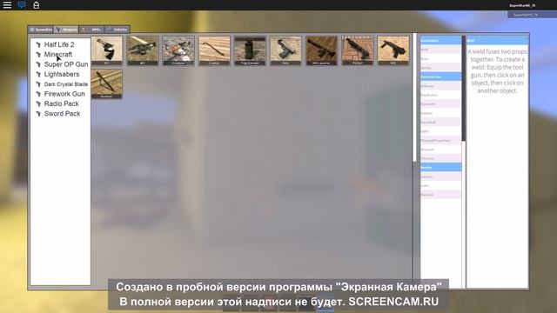557x313 pixels.
Task: Choose the Thruster tool in tool list
Action: coord(440,158)
